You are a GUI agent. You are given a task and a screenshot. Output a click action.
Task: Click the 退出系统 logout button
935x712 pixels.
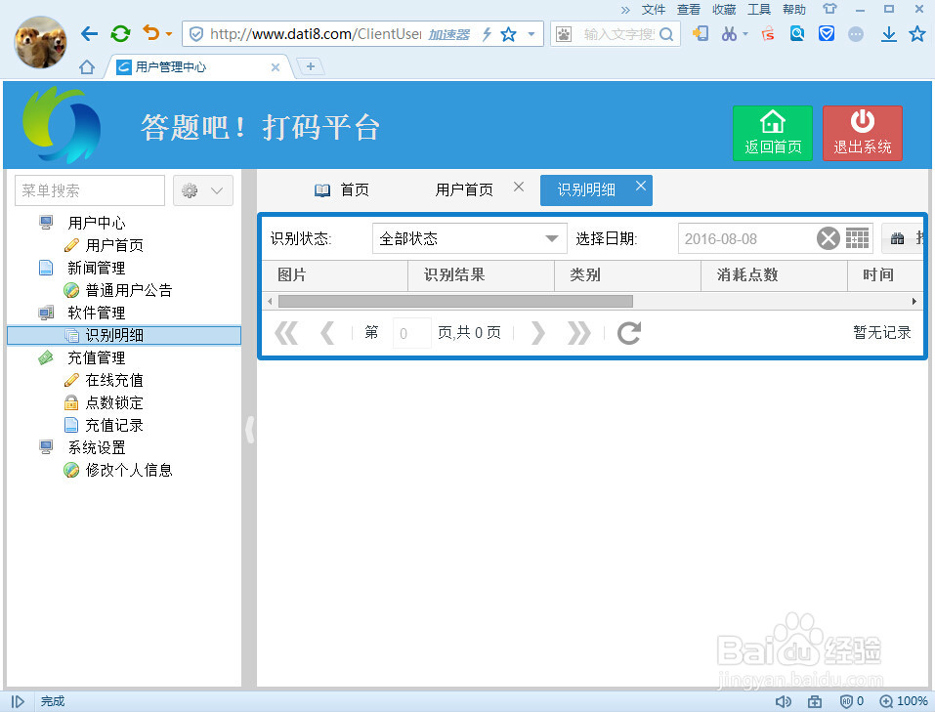pyautogui.click(x=862, y=133)
